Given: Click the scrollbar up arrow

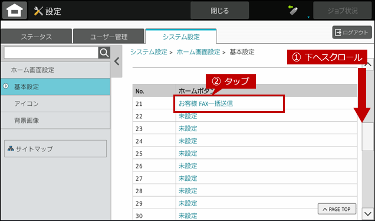Looking at the screenshot, I should (369, 64).
